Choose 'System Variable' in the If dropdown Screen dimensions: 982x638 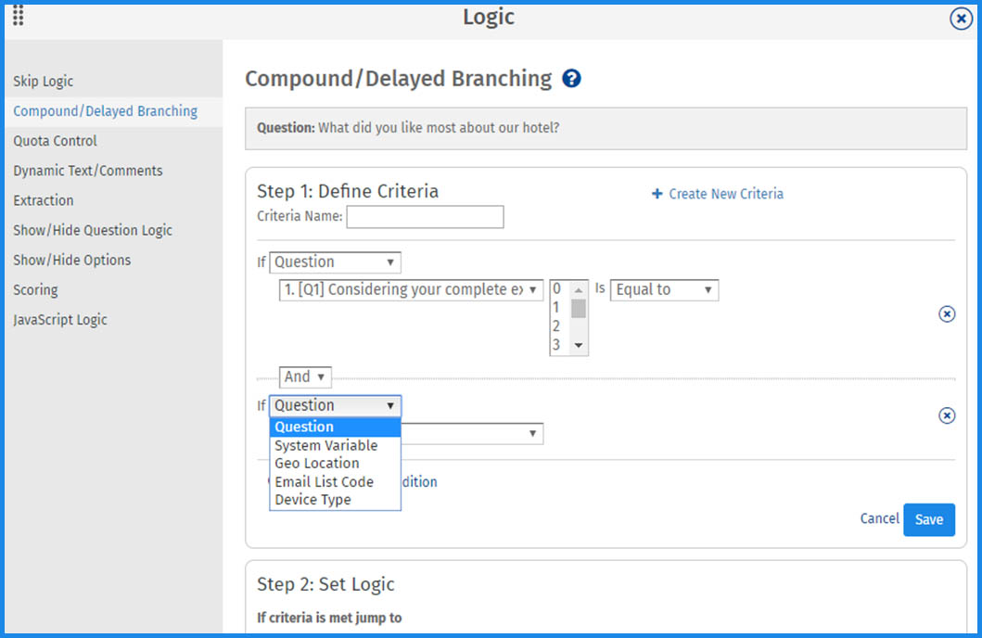point(325,445)
